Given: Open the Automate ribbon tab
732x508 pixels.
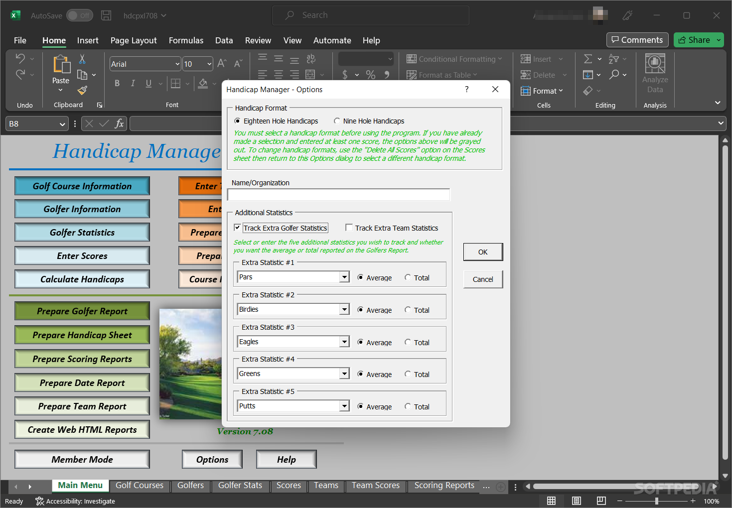Looking at the screenshot, I should click(332, 40).
